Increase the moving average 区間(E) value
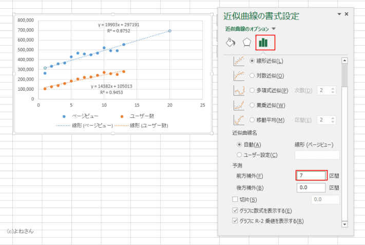 (x=333, y=118)
